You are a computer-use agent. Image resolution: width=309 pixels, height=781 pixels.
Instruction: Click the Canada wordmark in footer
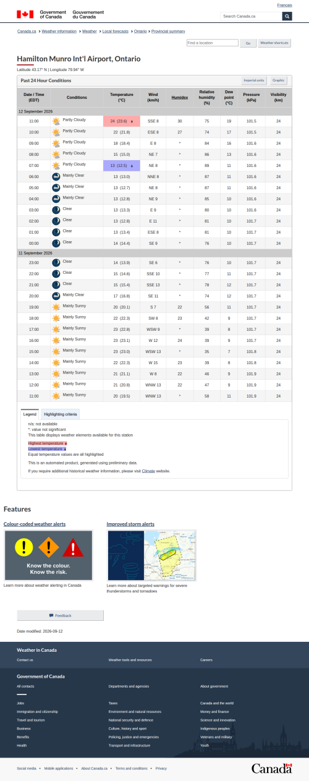point(271,768)
